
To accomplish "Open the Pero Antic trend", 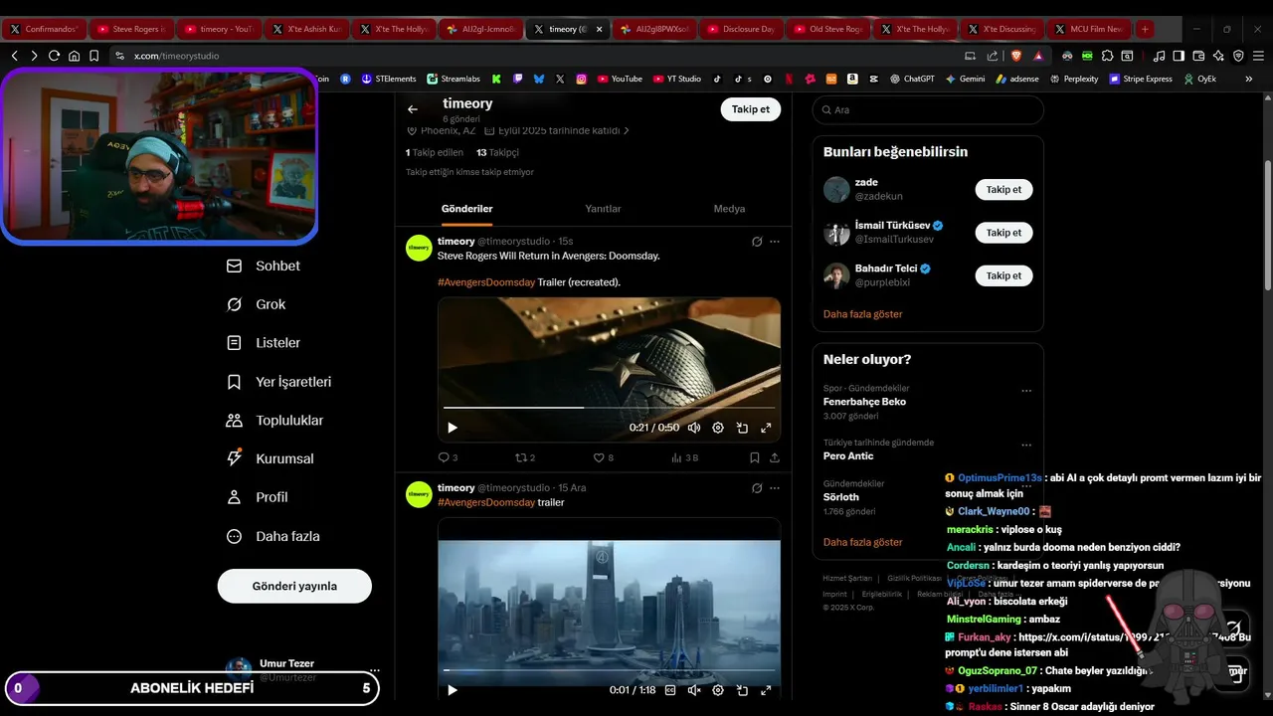I will 848,455.
